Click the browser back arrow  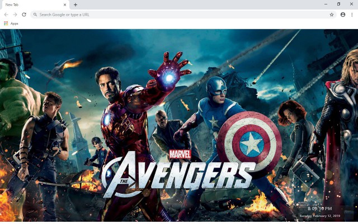click(x=6, y=15)
